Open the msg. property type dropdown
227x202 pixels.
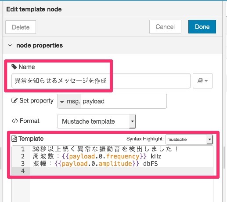coord(69,101)
